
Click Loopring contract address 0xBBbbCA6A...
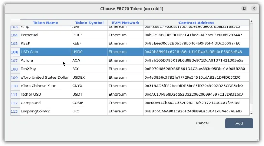[x=196, y=111]
